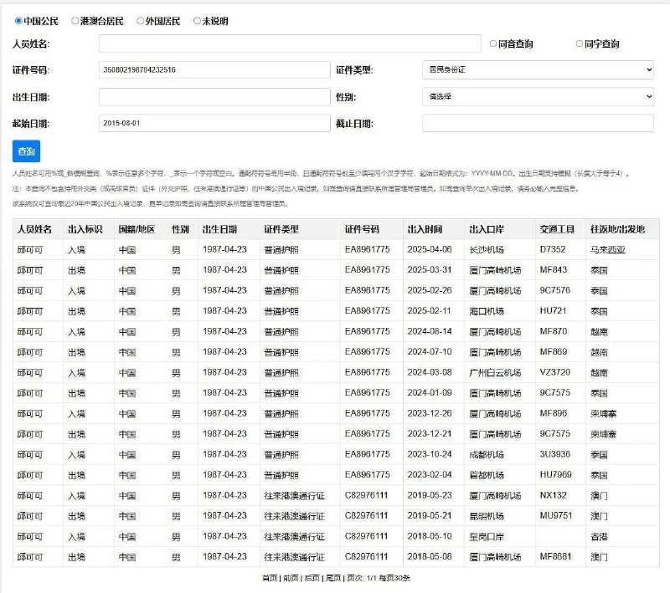The width and height of the screenshot is (670, 593).
Task: Select the 中国公民 radio button
Action: 19,21
